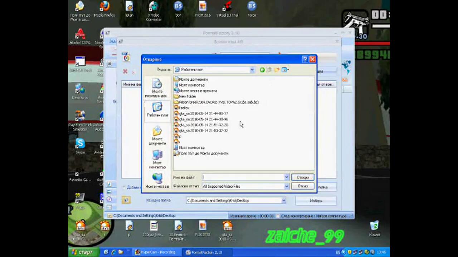458x257 pixels.
Task: Select the My Documents sidebar shortcut
Action: 157,136
